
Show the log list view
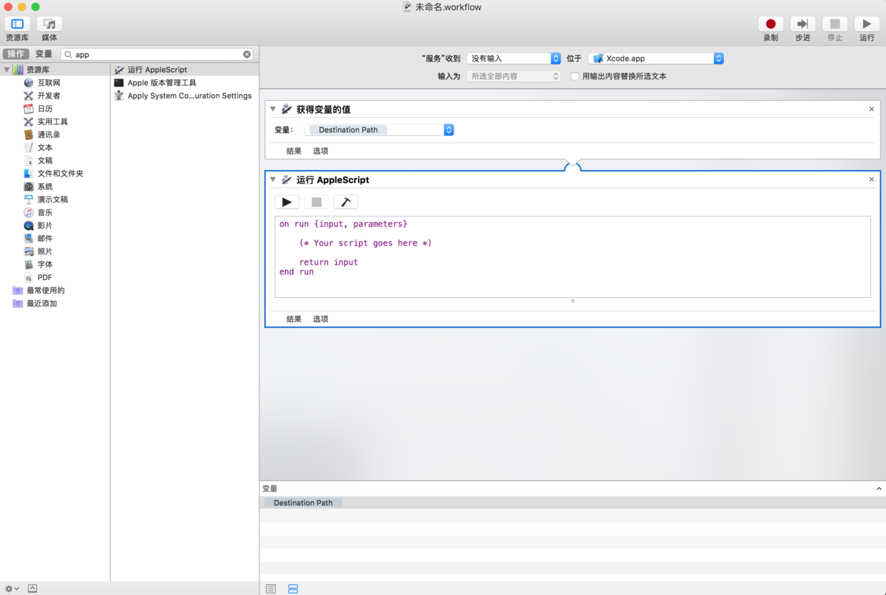(x=271, y=589)
